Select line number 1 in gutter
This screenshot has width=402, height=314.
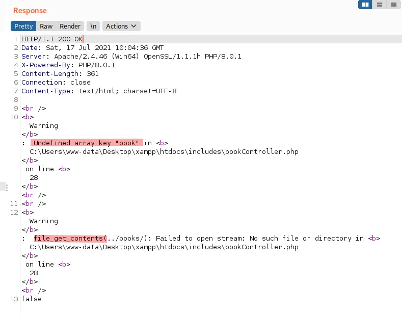tap(16, 39)
